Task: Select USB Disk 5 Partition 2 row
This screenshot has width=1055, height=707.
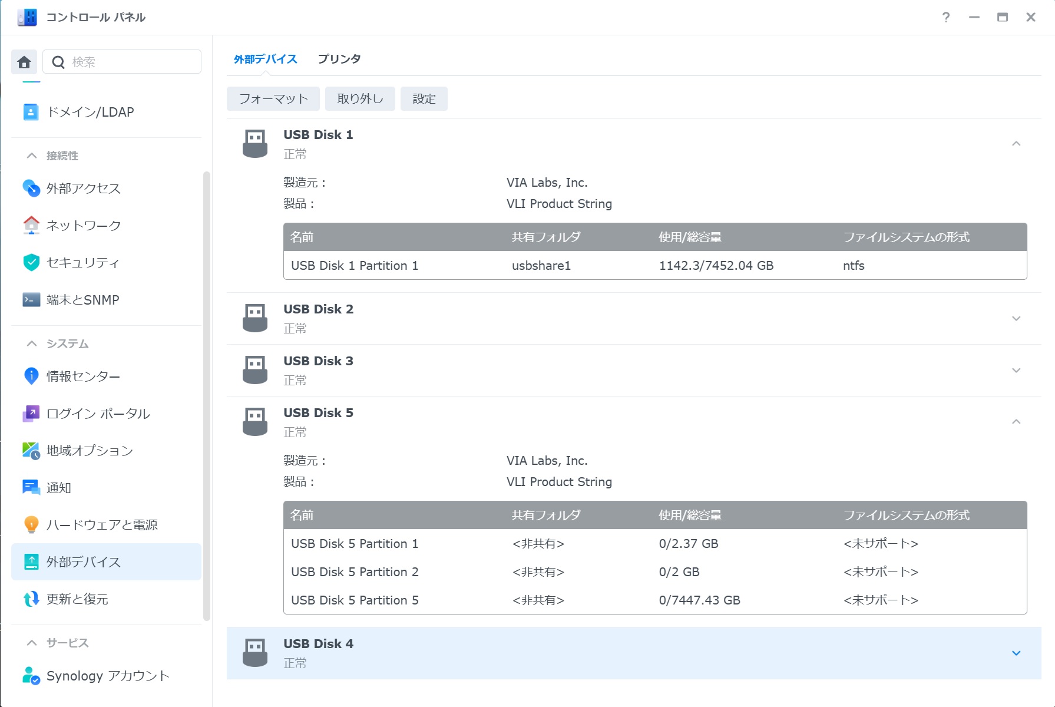Action: pyautogui.click(x=655, y=572)
